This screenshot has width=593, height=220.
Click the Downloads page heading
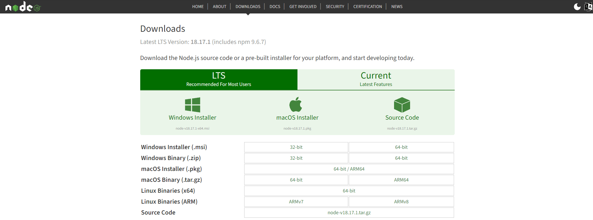point(163,29)
